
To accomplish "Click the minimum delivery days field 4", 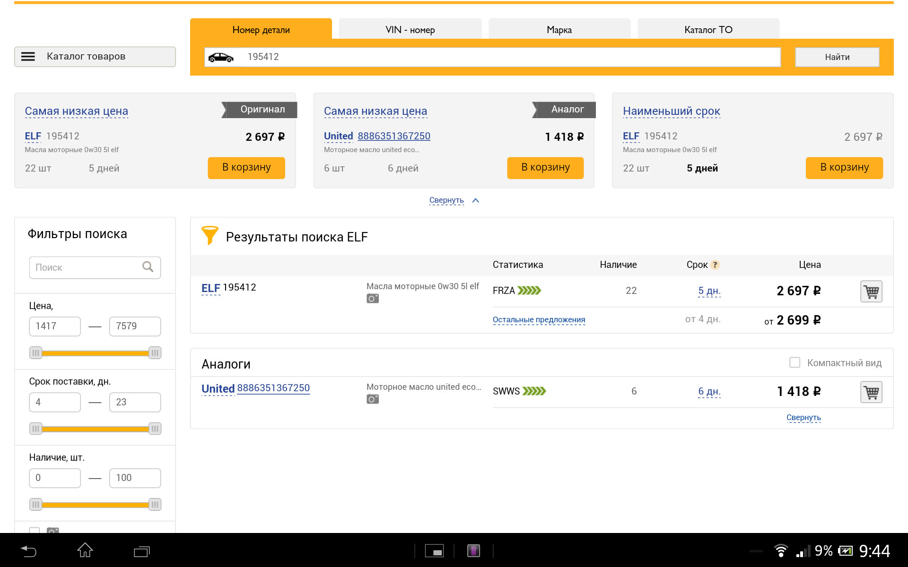I will coord(55,402).
